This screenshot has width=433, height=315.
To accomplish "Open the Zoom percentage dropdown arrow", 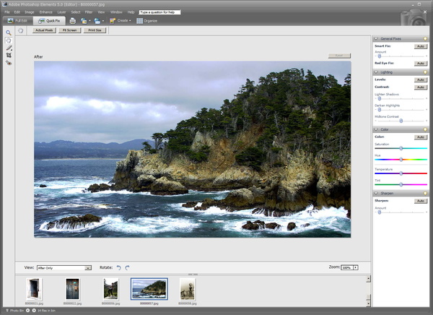I will click(356, 267).
